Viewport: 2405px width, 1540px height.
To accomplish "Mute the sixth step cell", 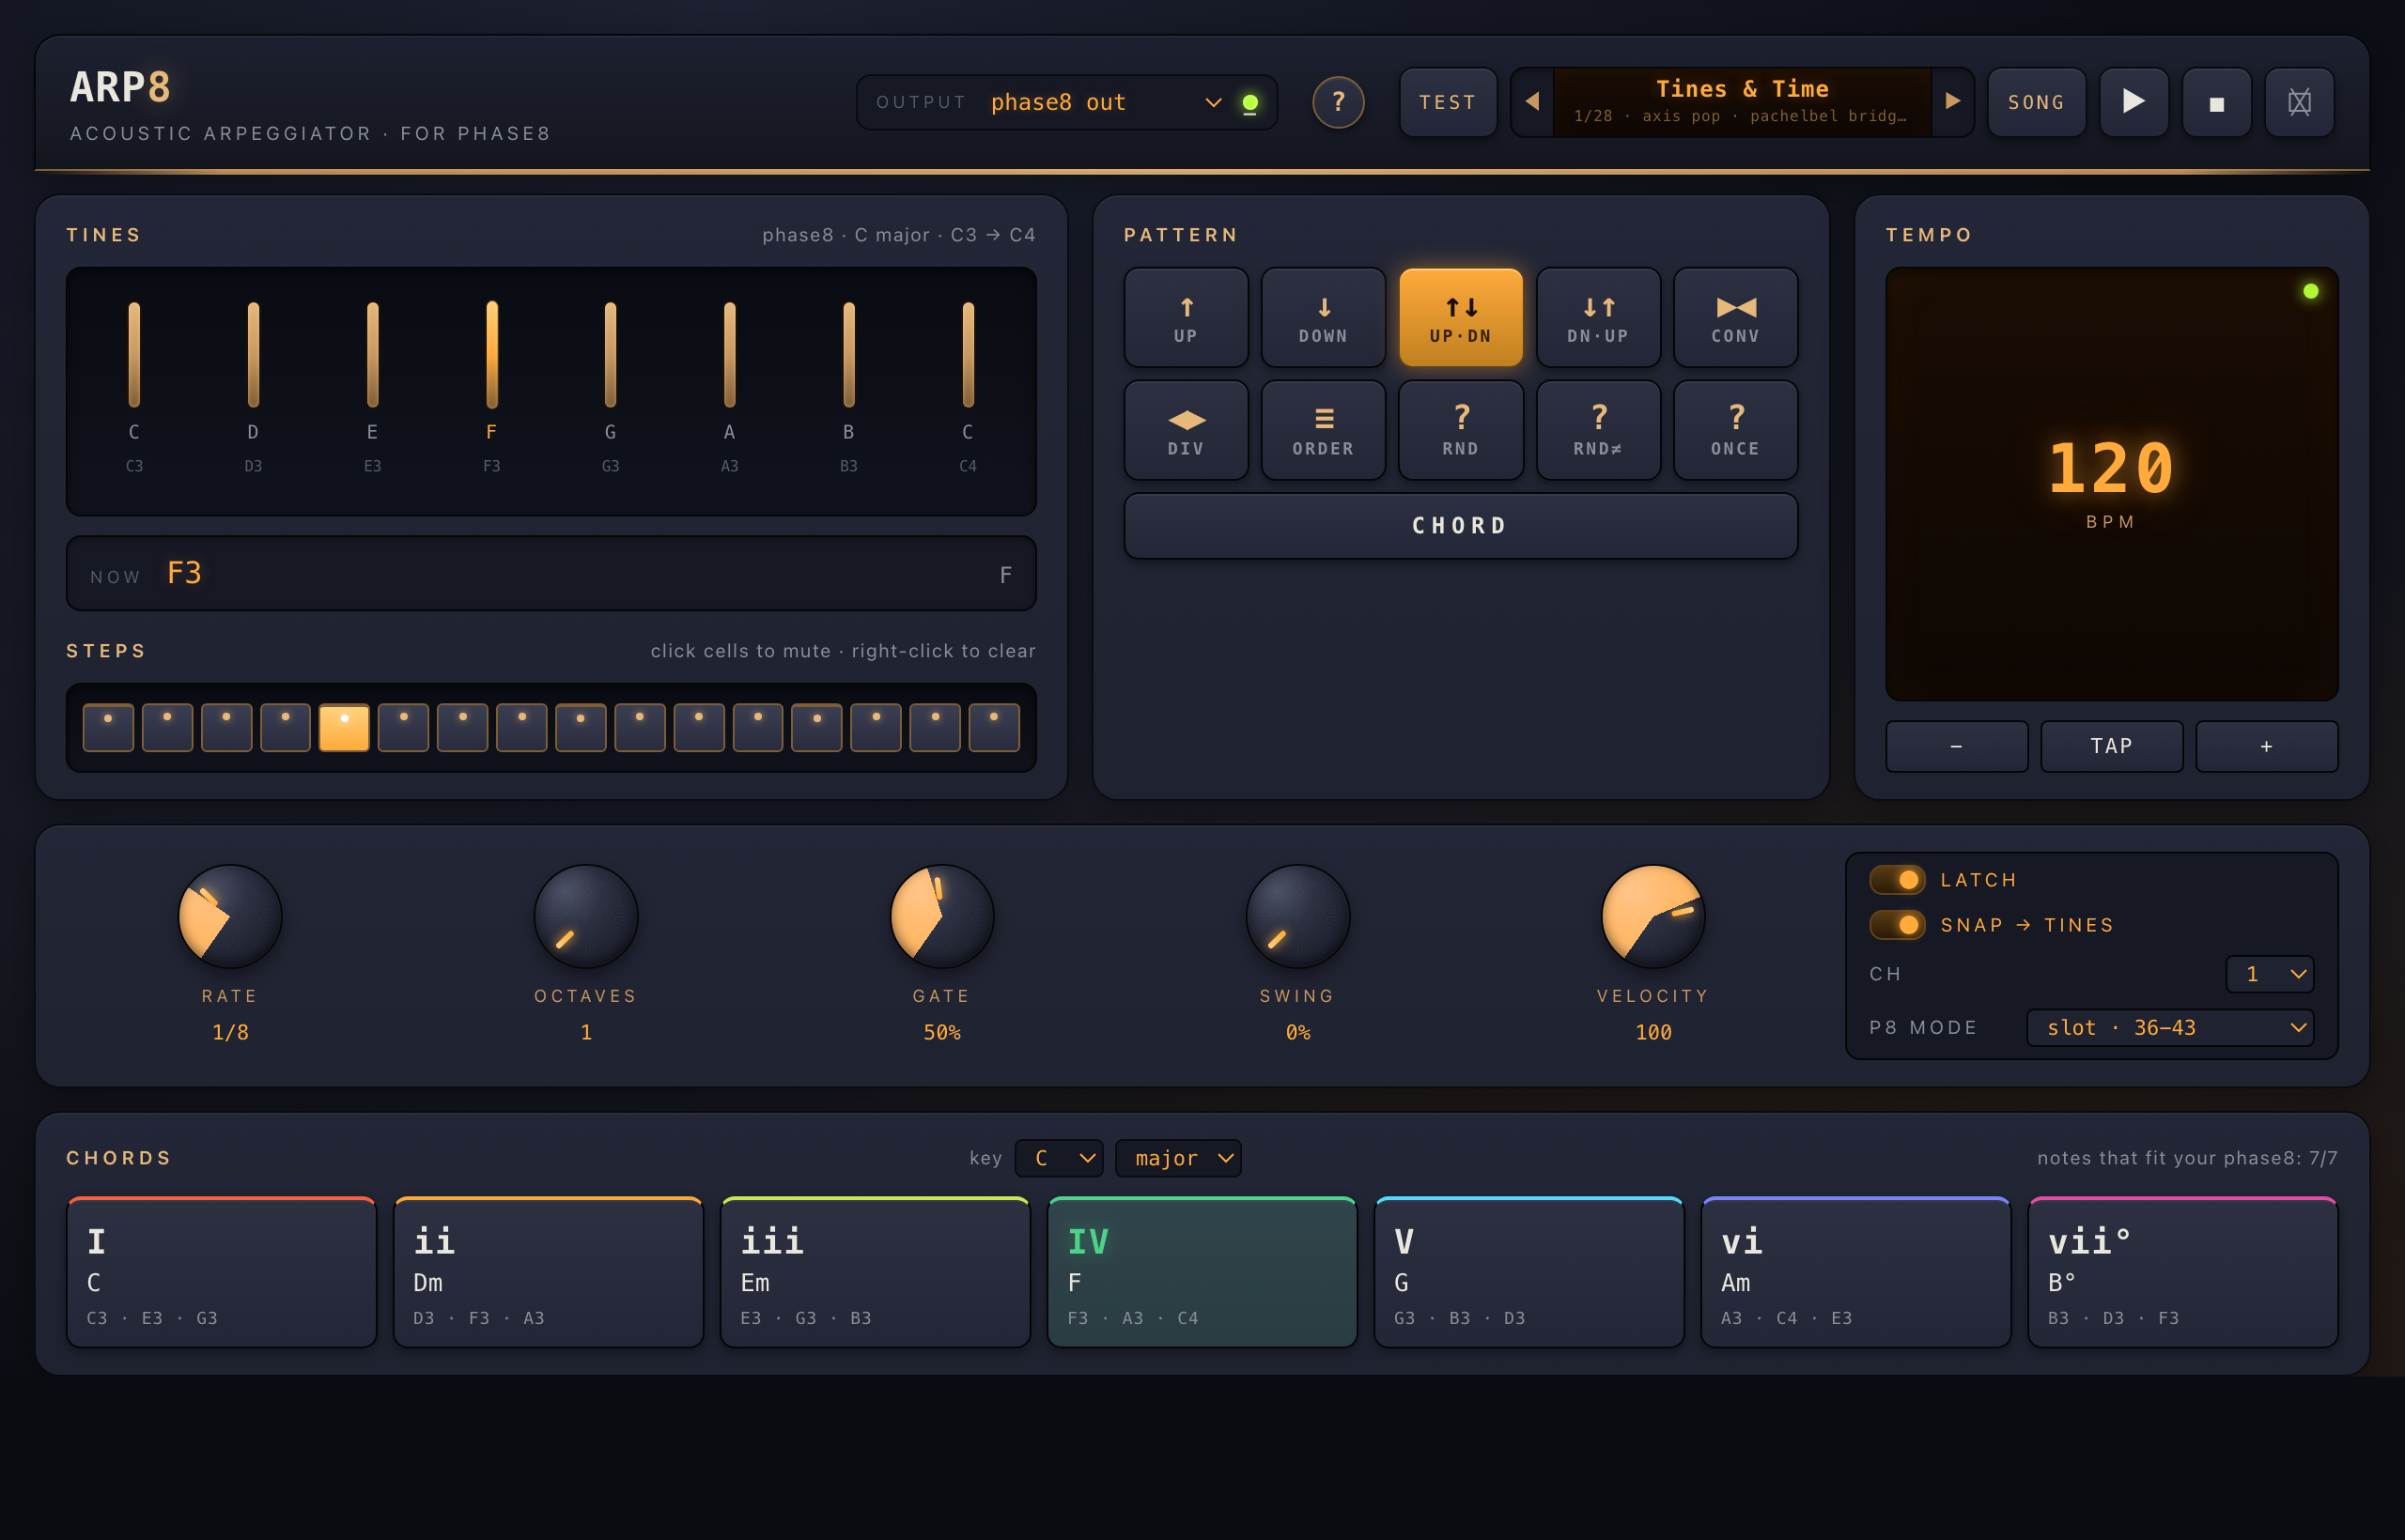I will [x=403, y=727].
